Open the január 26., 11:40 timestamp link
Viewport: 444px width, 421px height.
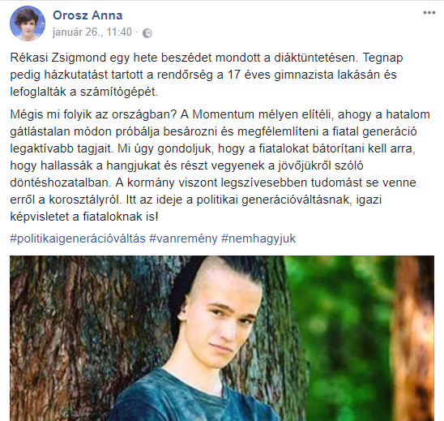pyautogui.click(x=92, y=32)
